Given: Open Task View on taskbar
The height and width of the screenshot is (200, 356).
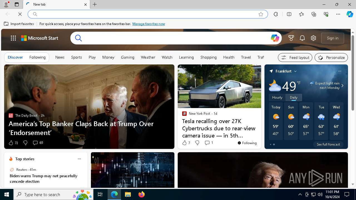Looking at the screenshot, I should [100, 194].
